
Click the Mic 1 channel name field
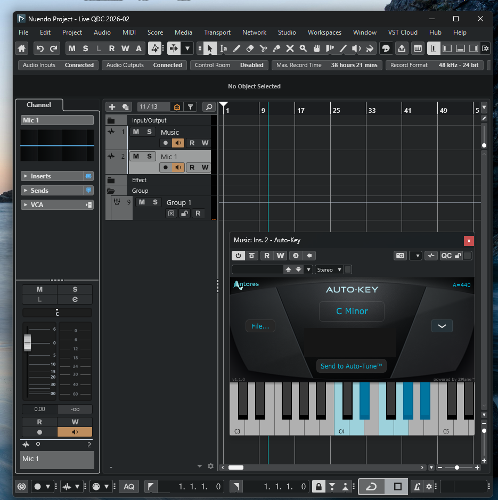57,120
